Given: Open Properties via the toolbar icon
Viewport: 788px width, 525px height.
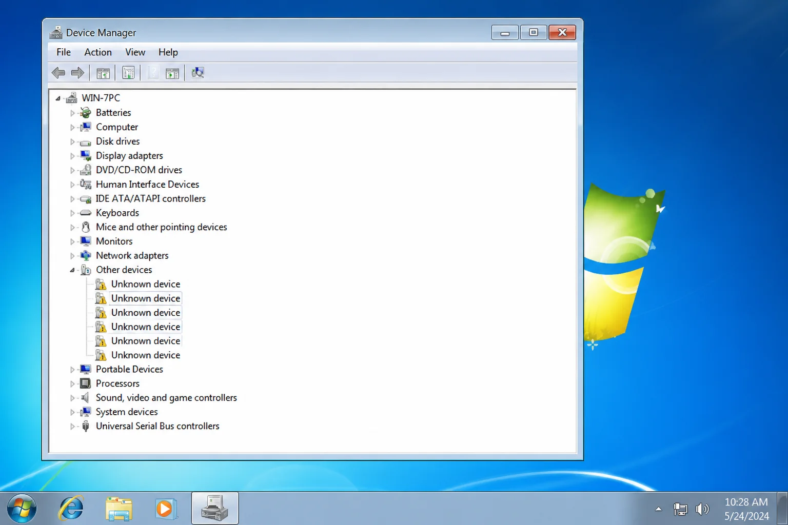Looking at the screenshot, I should (x=128, y=73).
